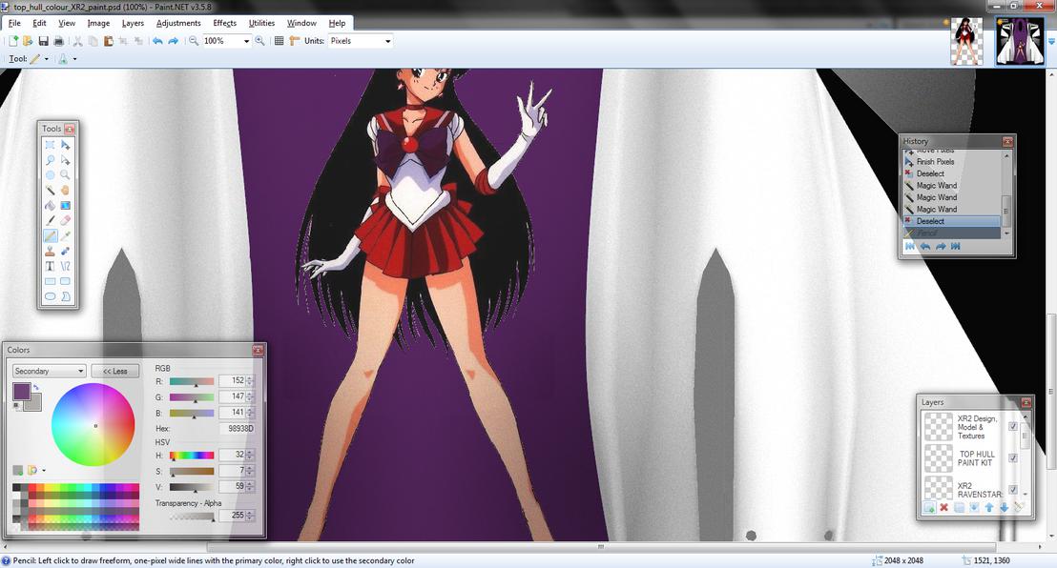This screenshot has height=568, width=1057.
Task: Click Move Layer Up arrow button
Action: coord(989,507)
